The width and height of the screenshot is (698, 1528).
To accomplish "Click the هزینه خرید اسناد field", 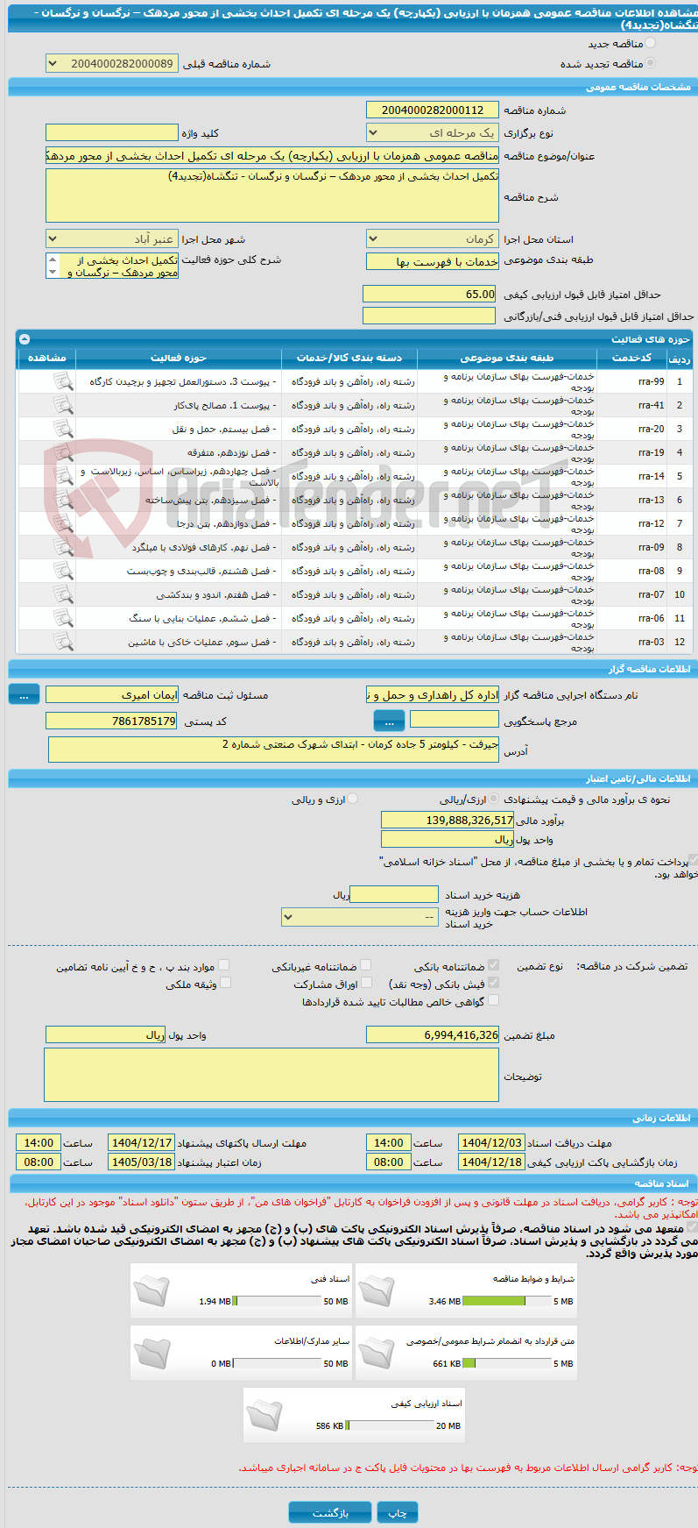I will 394,894.
